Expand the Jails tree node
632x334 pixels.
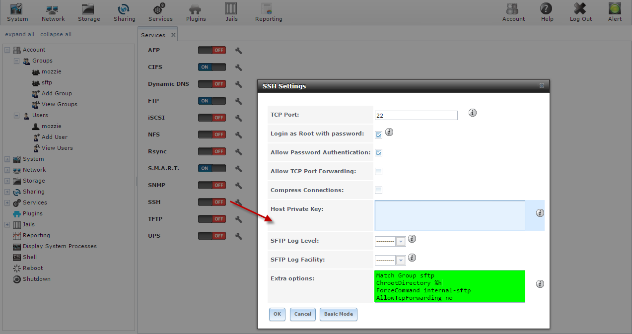pyautogui.click(x=7, y=224)
